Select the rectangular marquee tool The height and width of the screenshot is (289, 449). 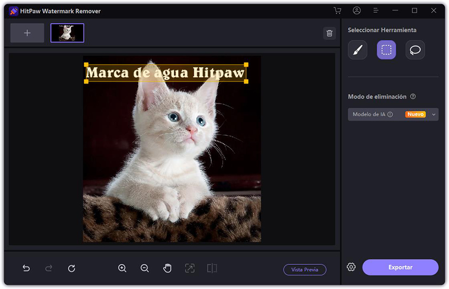(387, 50)
